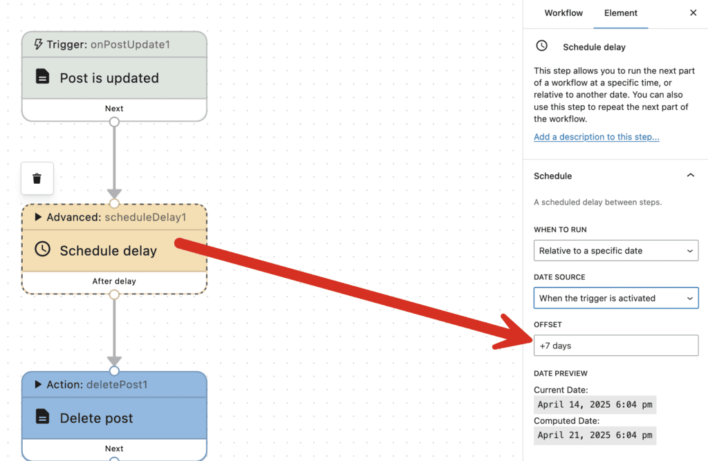Select the Delete post node title
Image resolution: width=708 pixels, height=461 pixels.
96,417
